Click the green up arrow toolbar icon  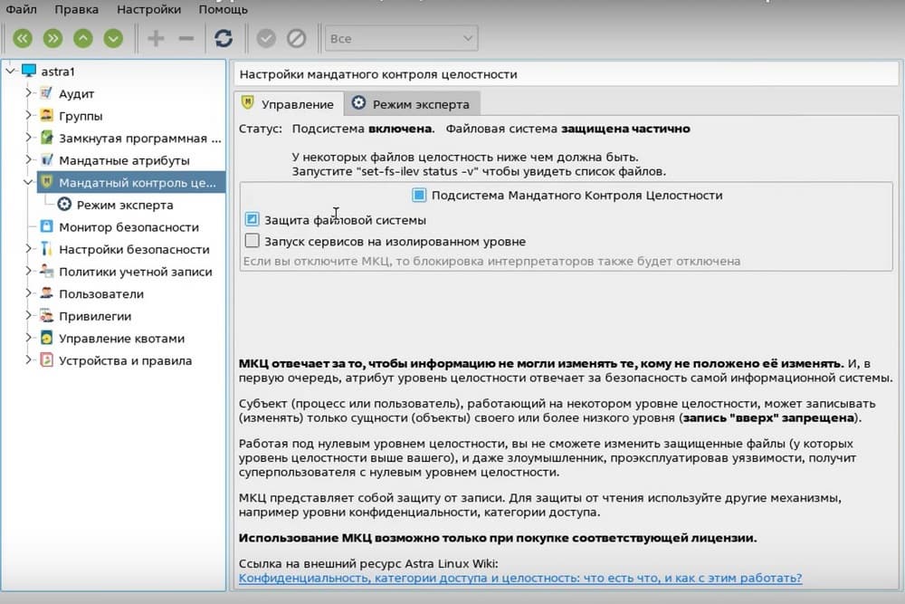click(83, 39)
